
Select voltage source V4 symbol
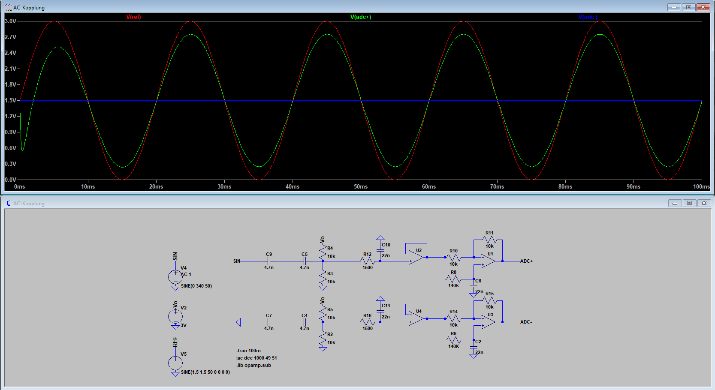tap(175, 277)
